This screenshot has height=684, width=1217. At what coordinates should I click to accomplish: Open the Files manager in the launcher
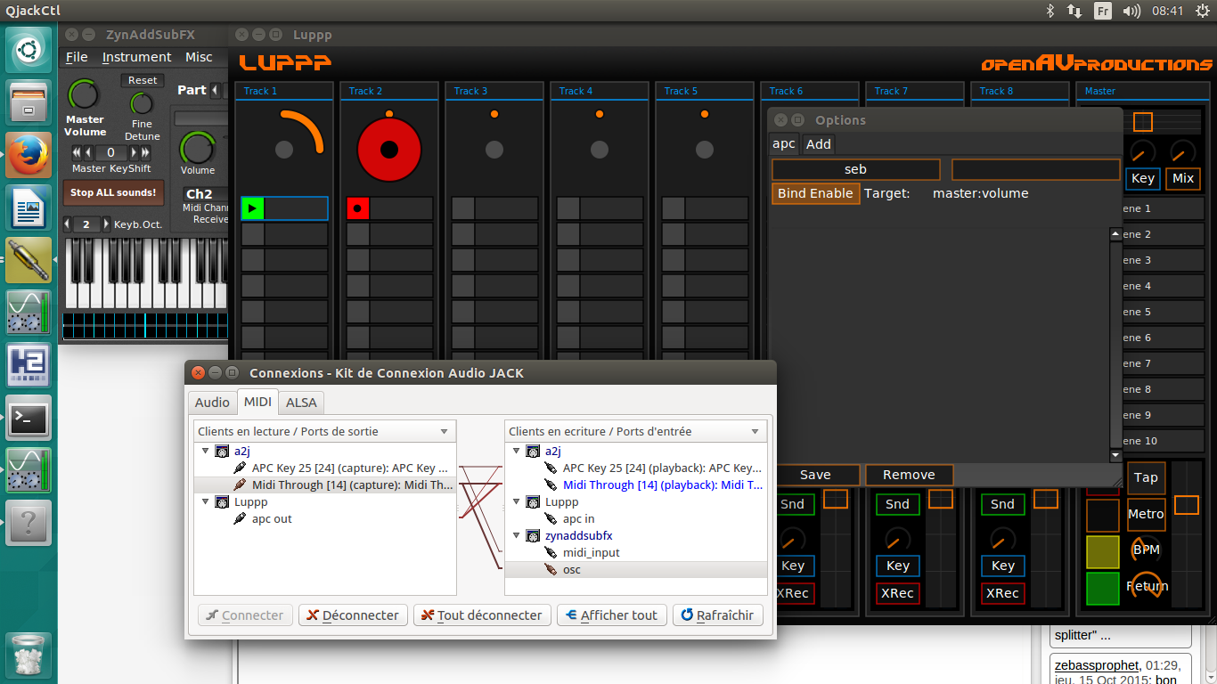pos(29,102)
